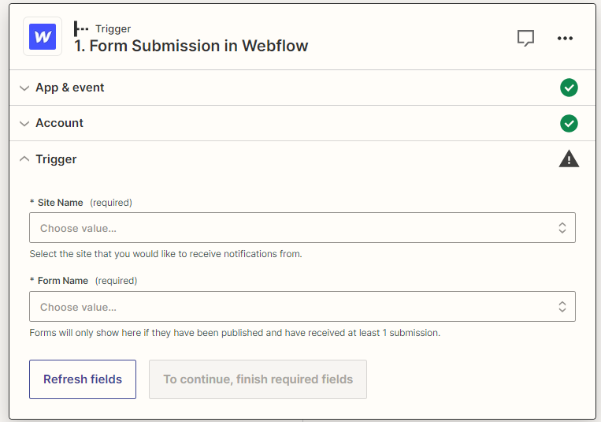Select the Account section header

(59, 123)
